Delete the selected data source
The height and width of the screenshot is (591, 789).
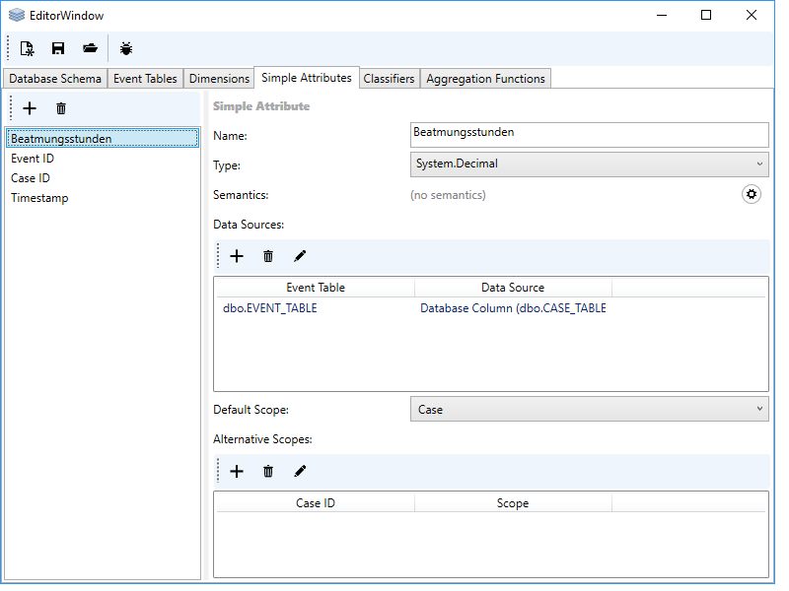(268, 256)
